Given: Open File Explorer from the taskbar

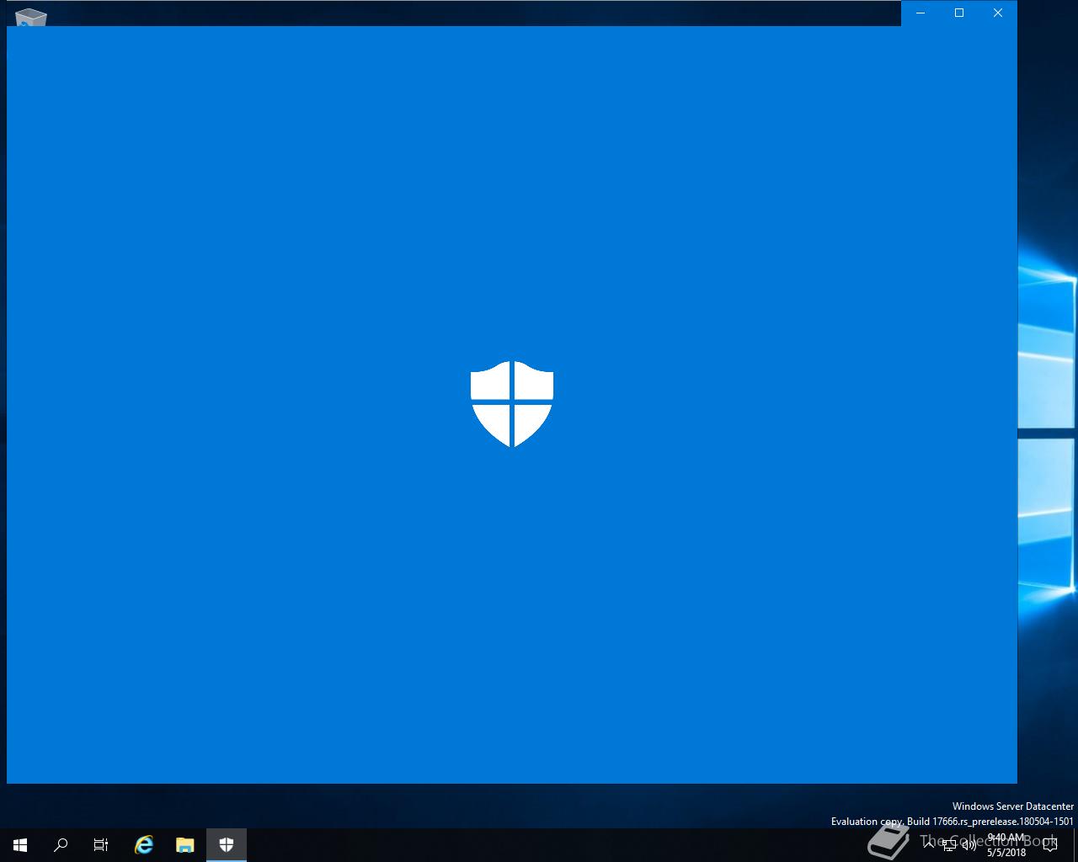Looking at the screenshot, I should [185, 845].
